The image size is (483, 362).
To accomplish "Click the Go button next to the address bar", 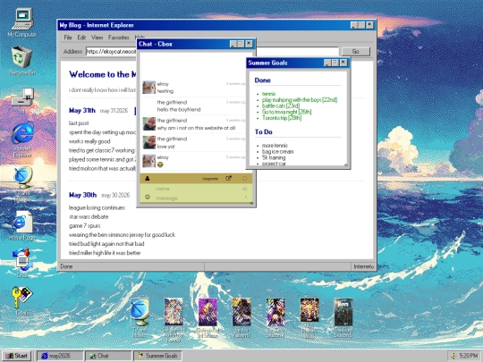I will pos(356,52).
